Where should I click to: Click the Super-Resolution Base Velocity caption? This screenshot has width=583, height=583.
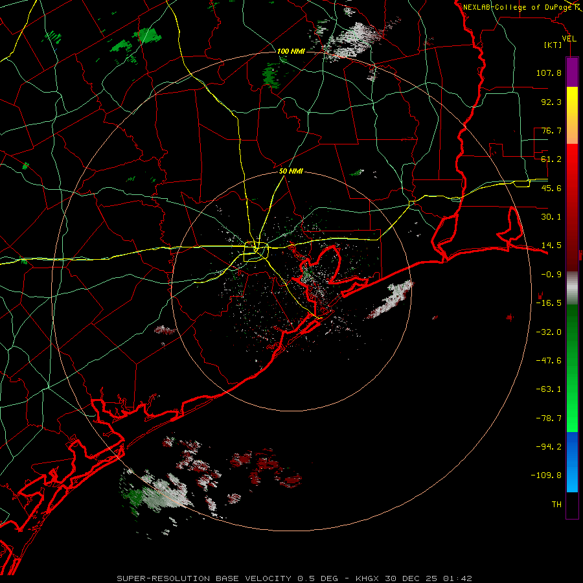[295, 578]
